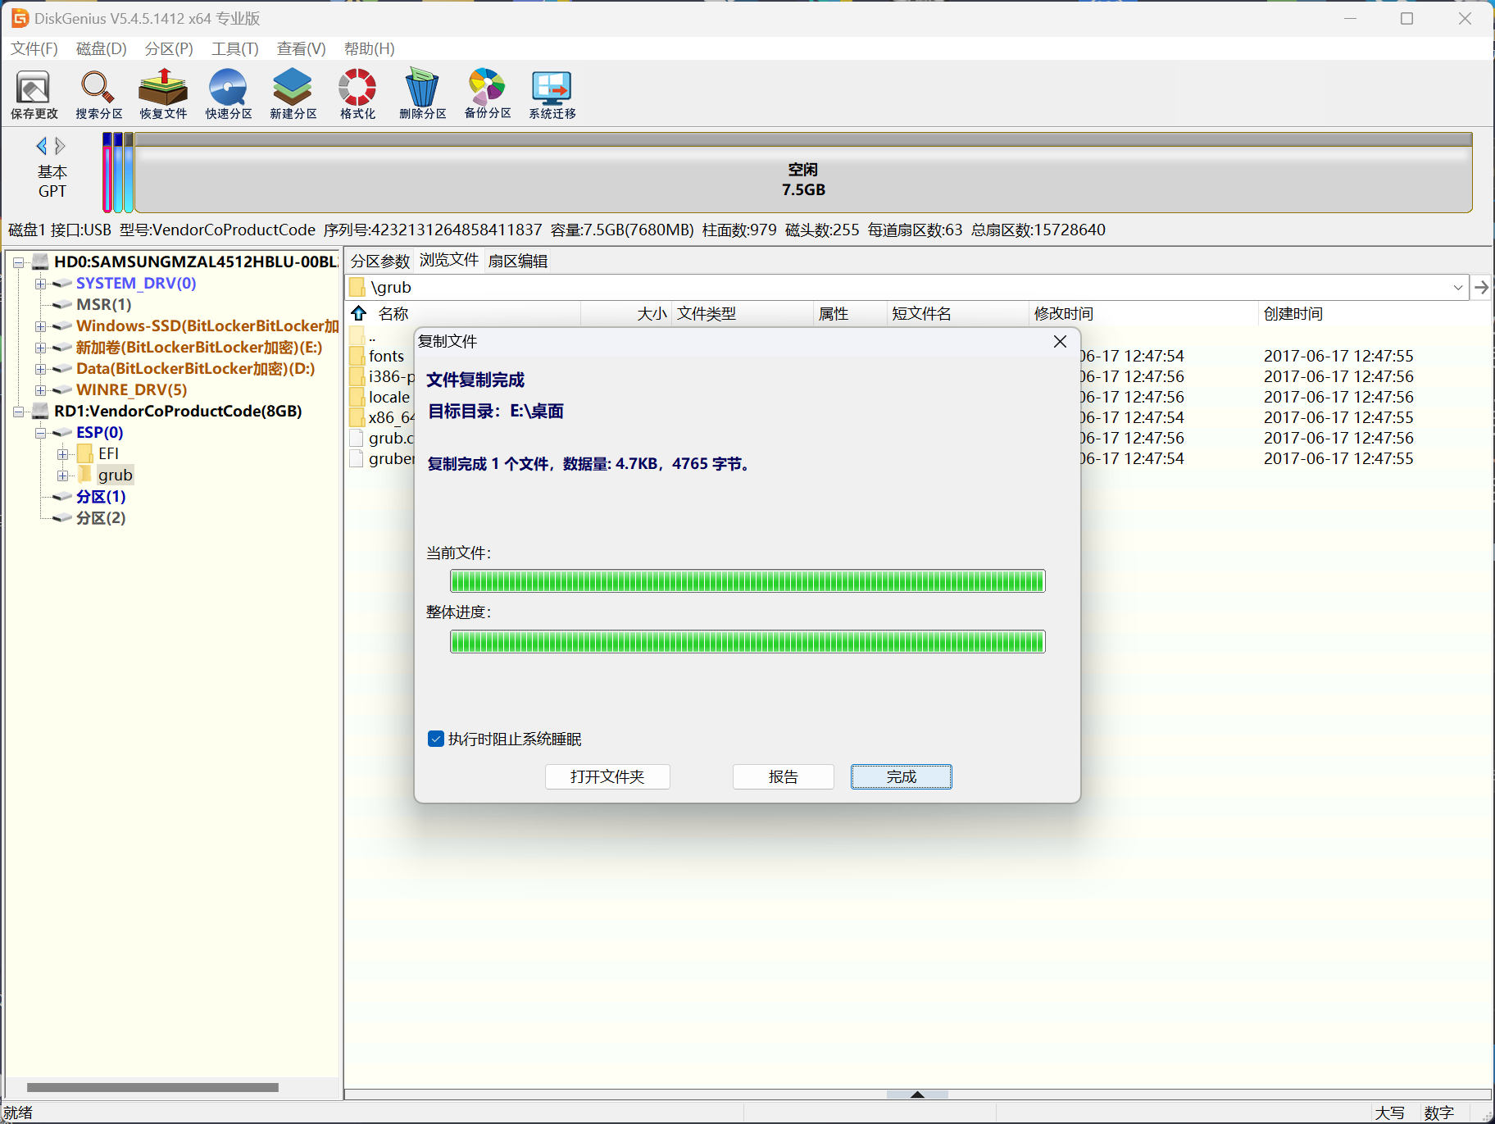Select the x86_64 folder row in file list
This screenshot has width=1495, height=1124.
click(382, 417)
